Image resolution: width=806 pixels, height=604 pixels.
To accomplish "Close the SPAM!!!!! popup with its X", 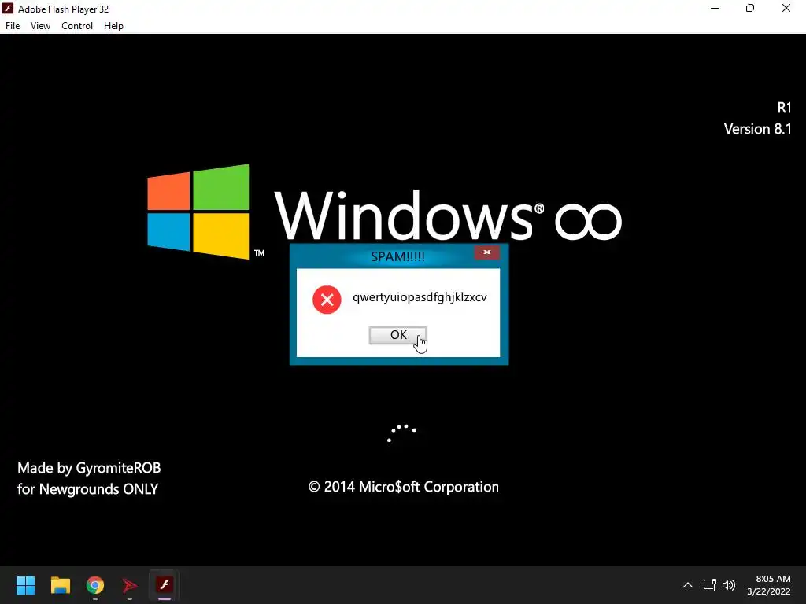I will pos(486,252).
